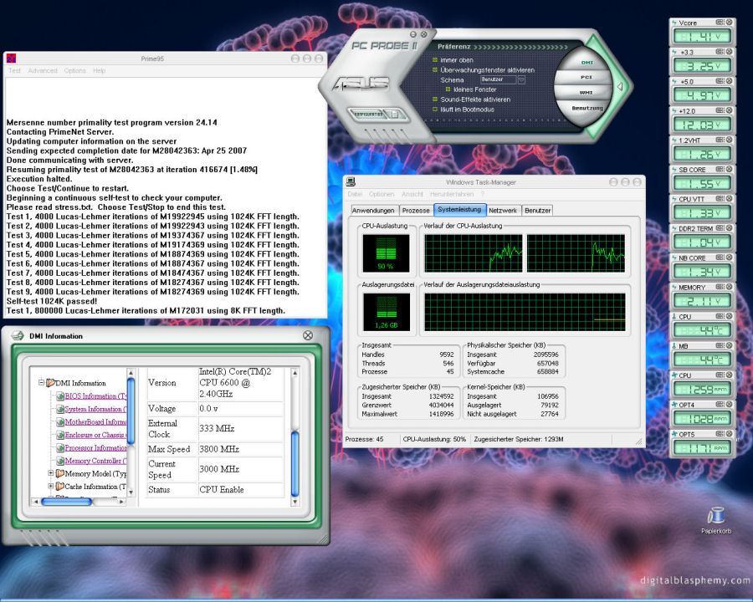Screen dimensions: 753x602
Task: Click the DMI tree scroll-right arrow
Action: tap(121, 502)
